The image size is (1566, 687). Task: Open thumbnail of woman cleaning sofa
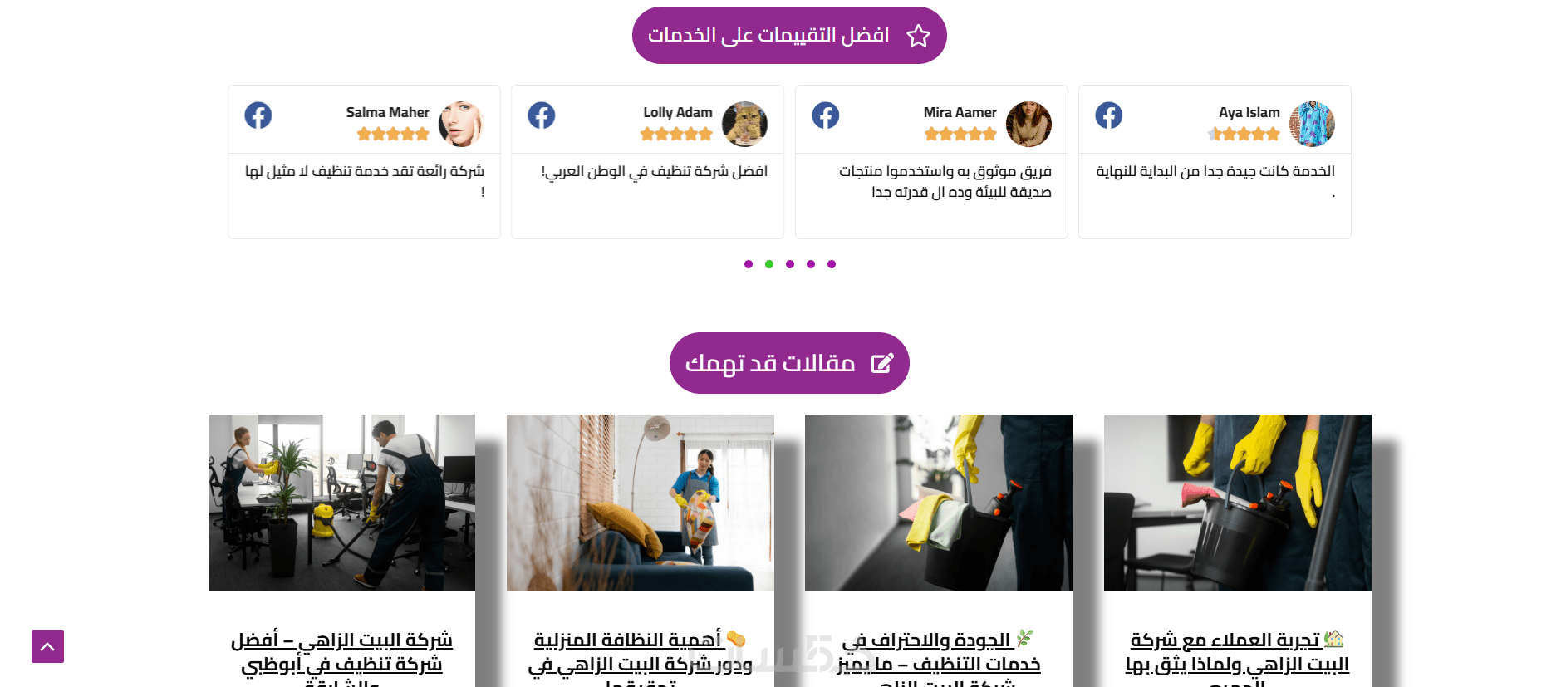click(641, 503)
